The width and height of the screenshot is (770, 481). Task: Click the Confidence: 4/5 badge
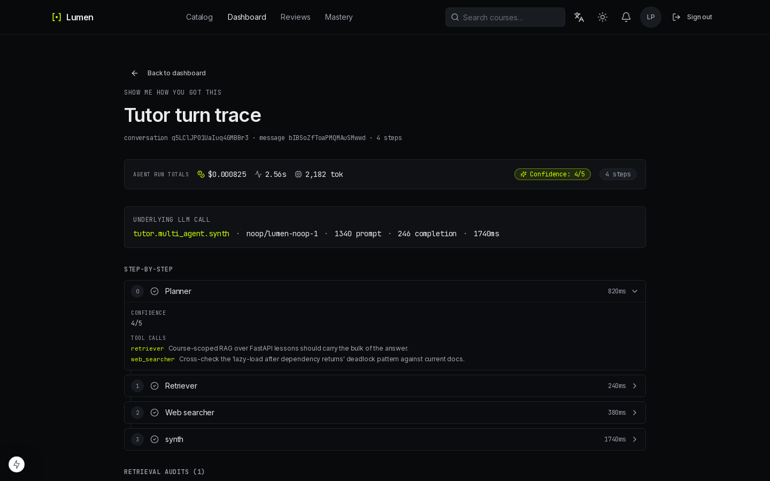point(552,174)
